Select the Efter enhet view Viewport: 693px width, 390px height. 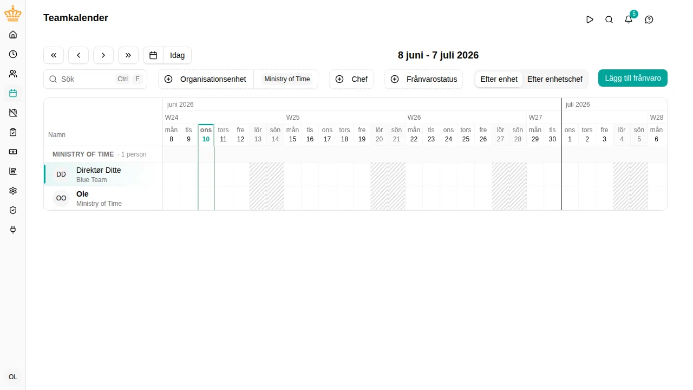499,79
